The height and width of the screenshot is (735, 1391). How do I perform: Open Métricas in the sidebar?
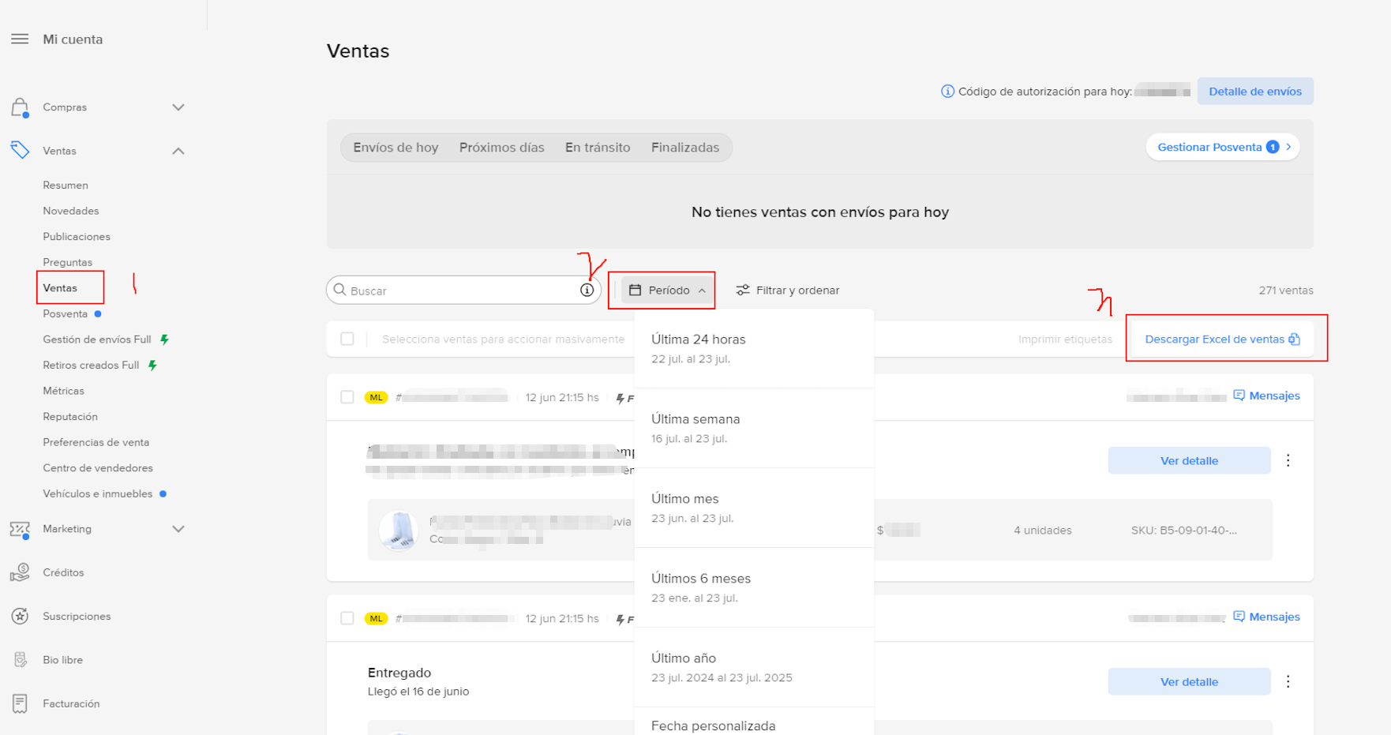(x=63, y=391)
